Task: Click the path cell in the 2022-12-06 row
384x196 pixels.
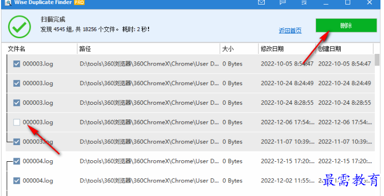Action: [x=149, y=122]
